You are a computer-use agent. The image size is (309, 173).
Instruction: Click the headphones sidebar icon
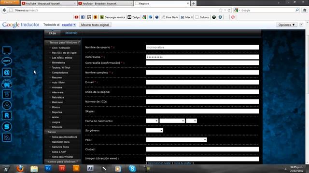click(x=7, y=84)
